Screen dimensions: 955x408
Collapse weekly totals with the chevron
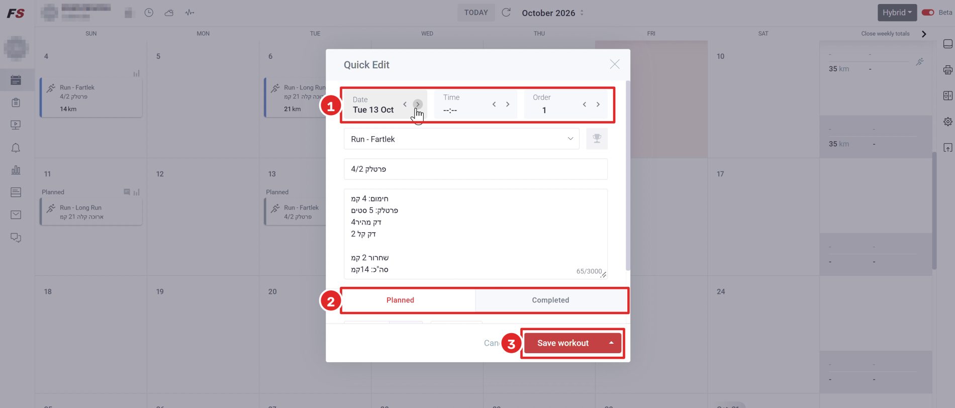(x=924, y=34)
